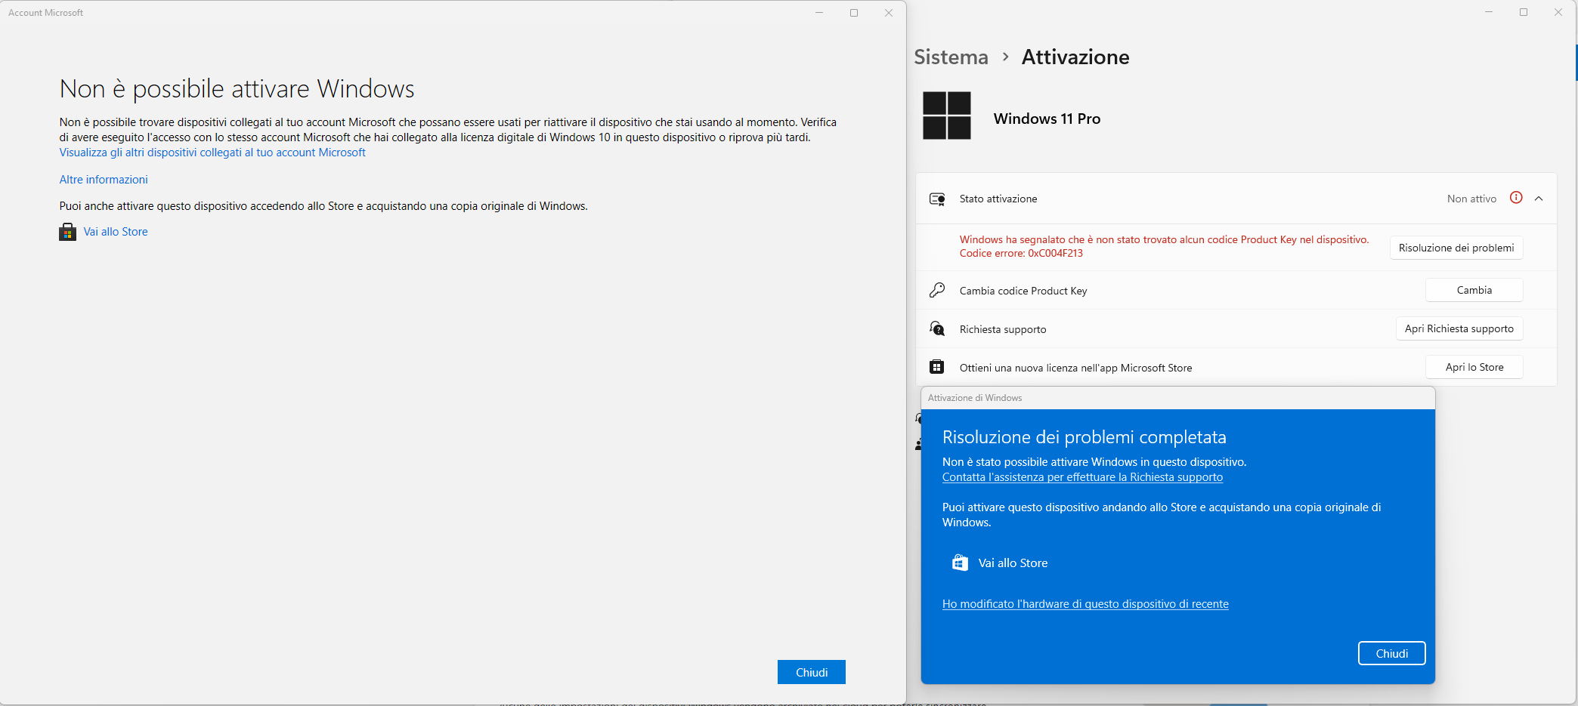Close the blue troubleshooter dialog with Chiudi
The width and height of the screenshot is (1578, 706).
[1392, 653]
